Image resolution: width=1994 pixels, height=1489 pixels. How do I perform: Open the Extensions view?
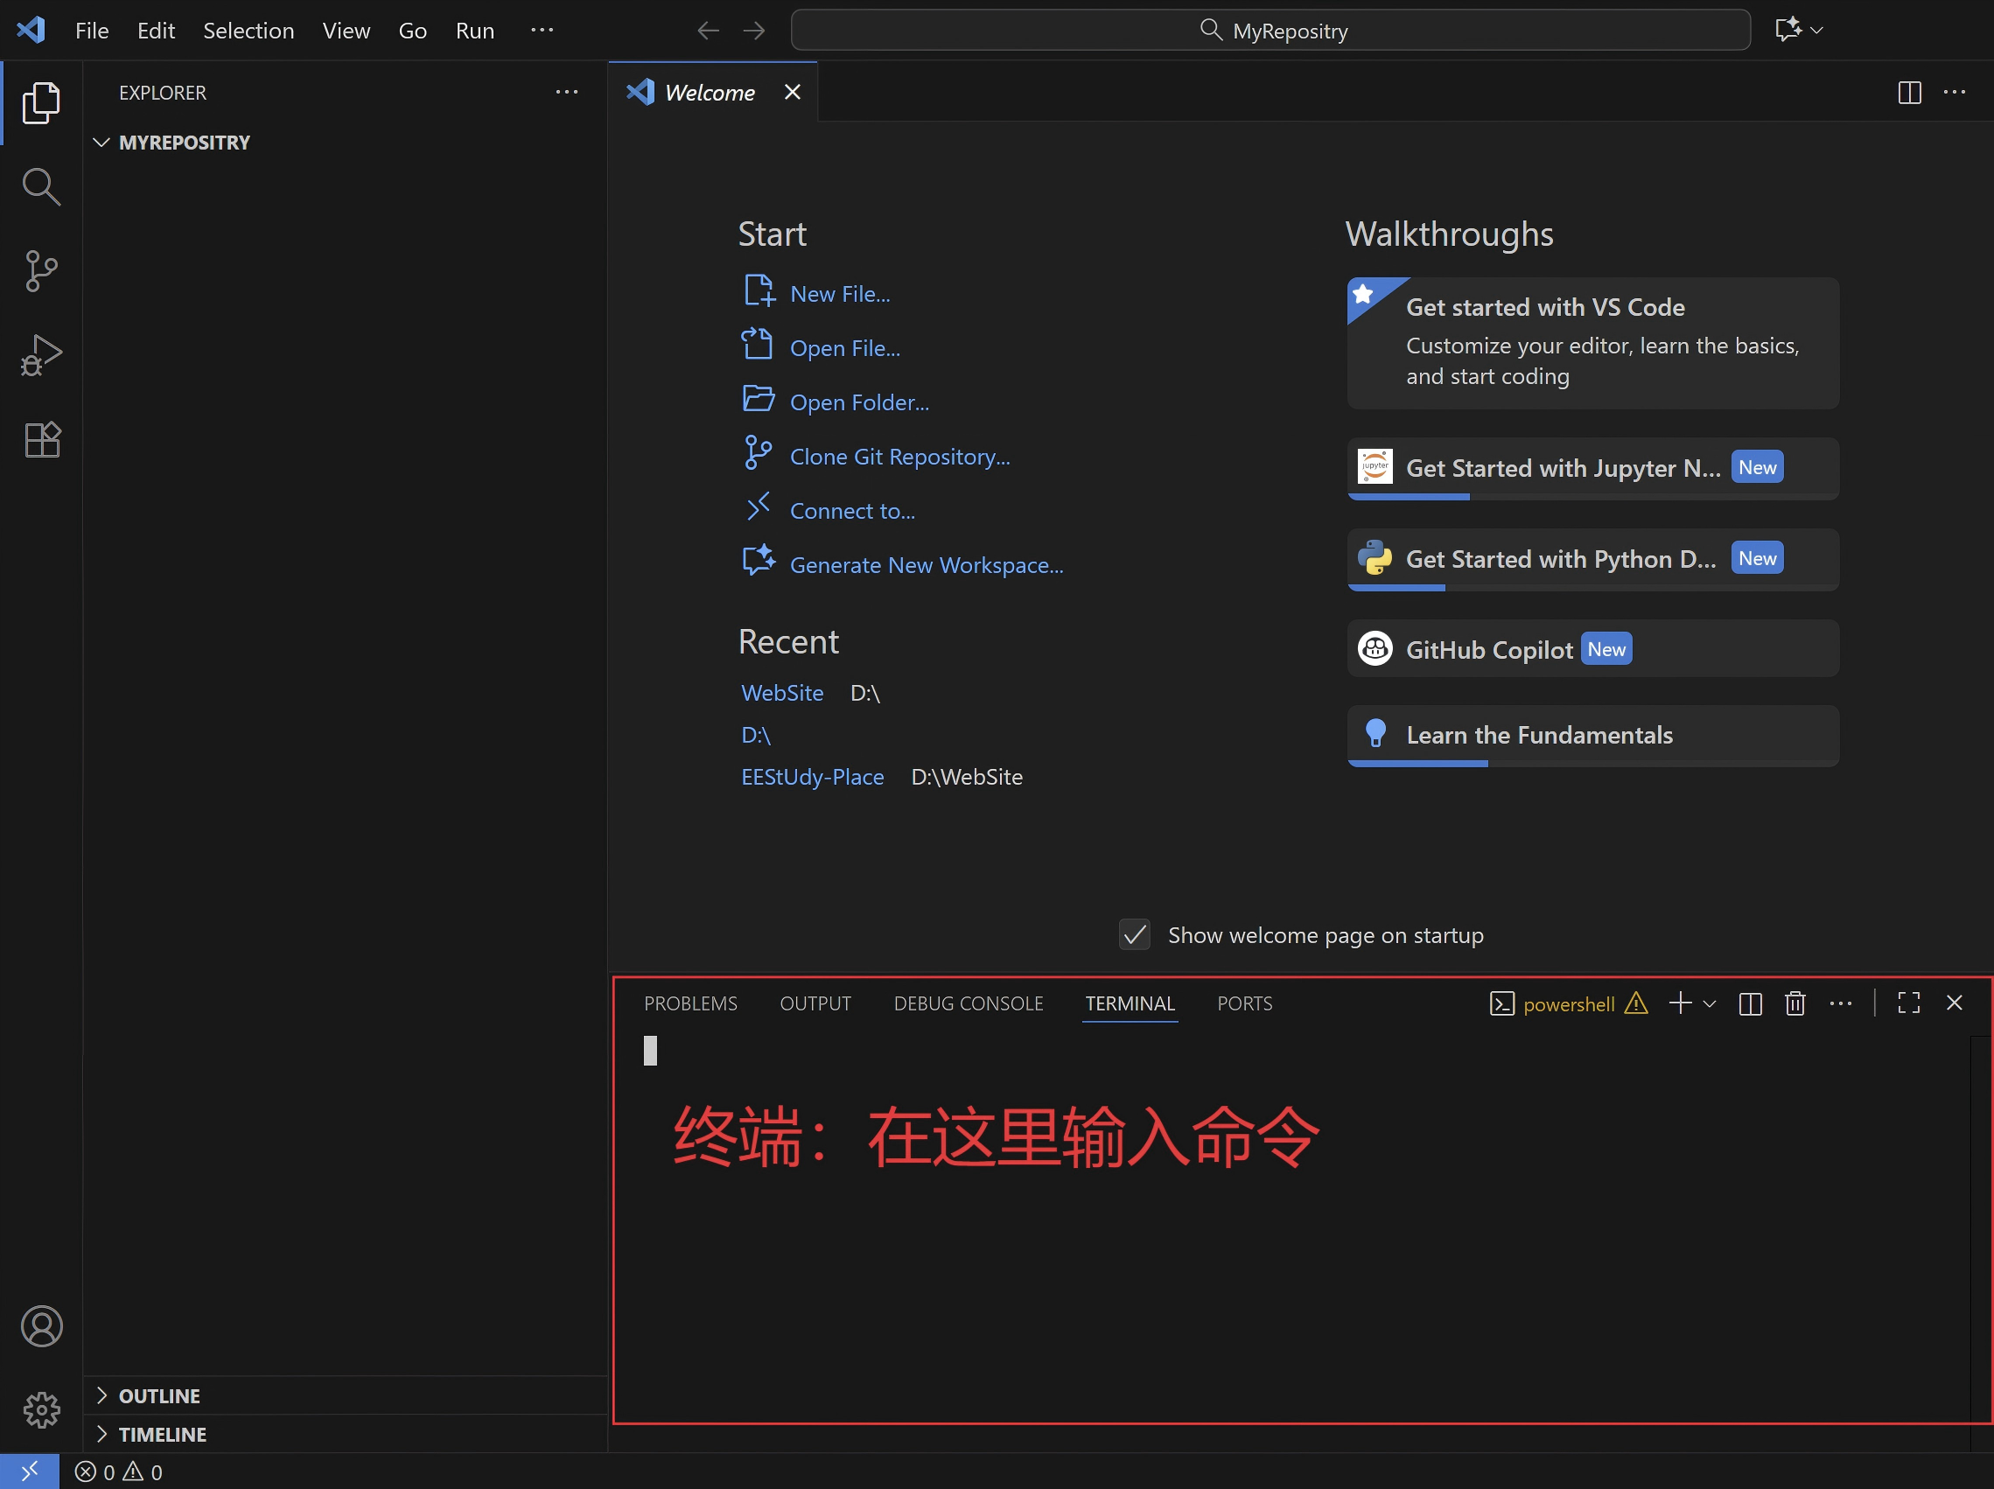(40, 440)
